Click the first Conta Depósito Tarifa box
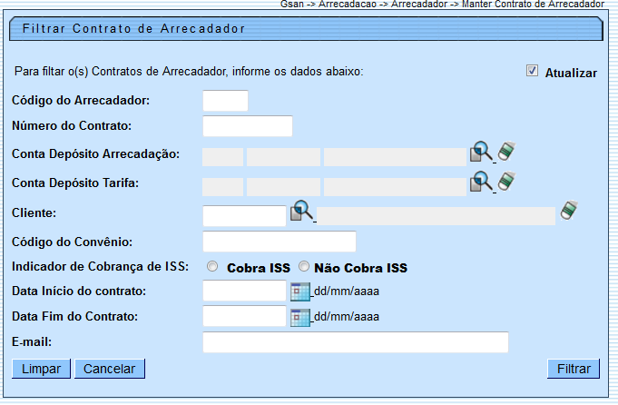 click(x=222, y=187)
